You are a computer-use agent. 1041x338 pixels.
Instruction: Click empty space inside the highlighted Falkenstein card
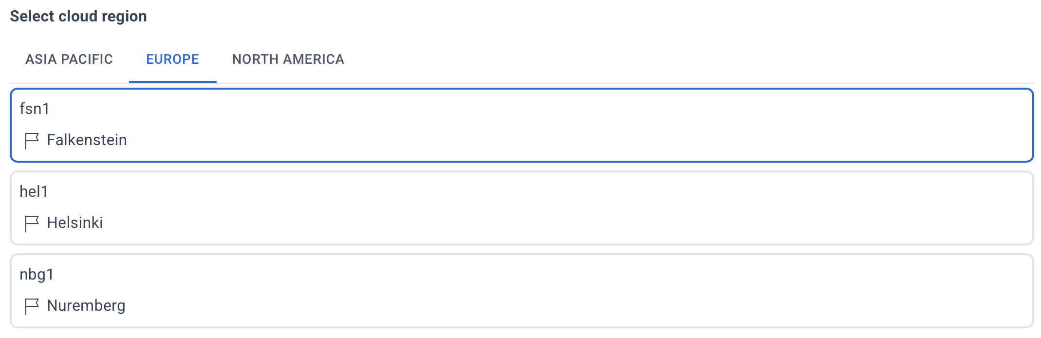(584, 125)
